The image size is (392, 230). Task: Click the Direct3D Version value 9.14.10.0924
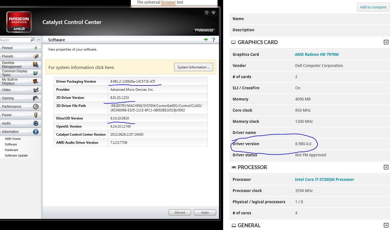[x=120, y=118]
